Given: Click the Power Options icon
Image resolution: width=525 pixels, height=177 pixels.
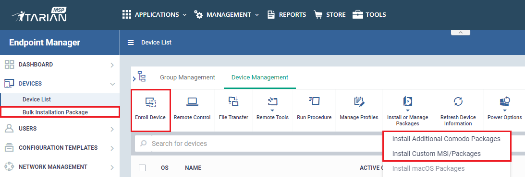Looking at the screenshot, I should pyautogui.click(x=504, y=101).
